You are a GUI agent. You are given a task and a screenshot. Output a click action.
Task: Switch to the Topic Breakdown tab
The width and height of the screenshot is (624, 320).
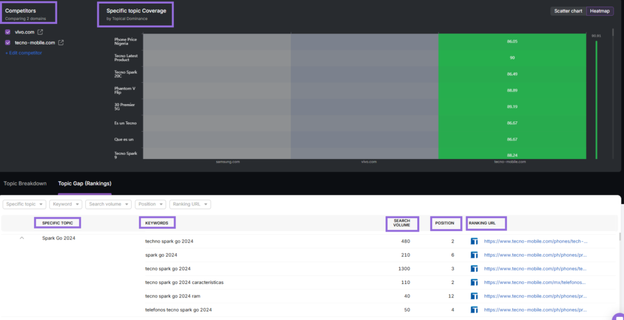(x=25, y=183)
